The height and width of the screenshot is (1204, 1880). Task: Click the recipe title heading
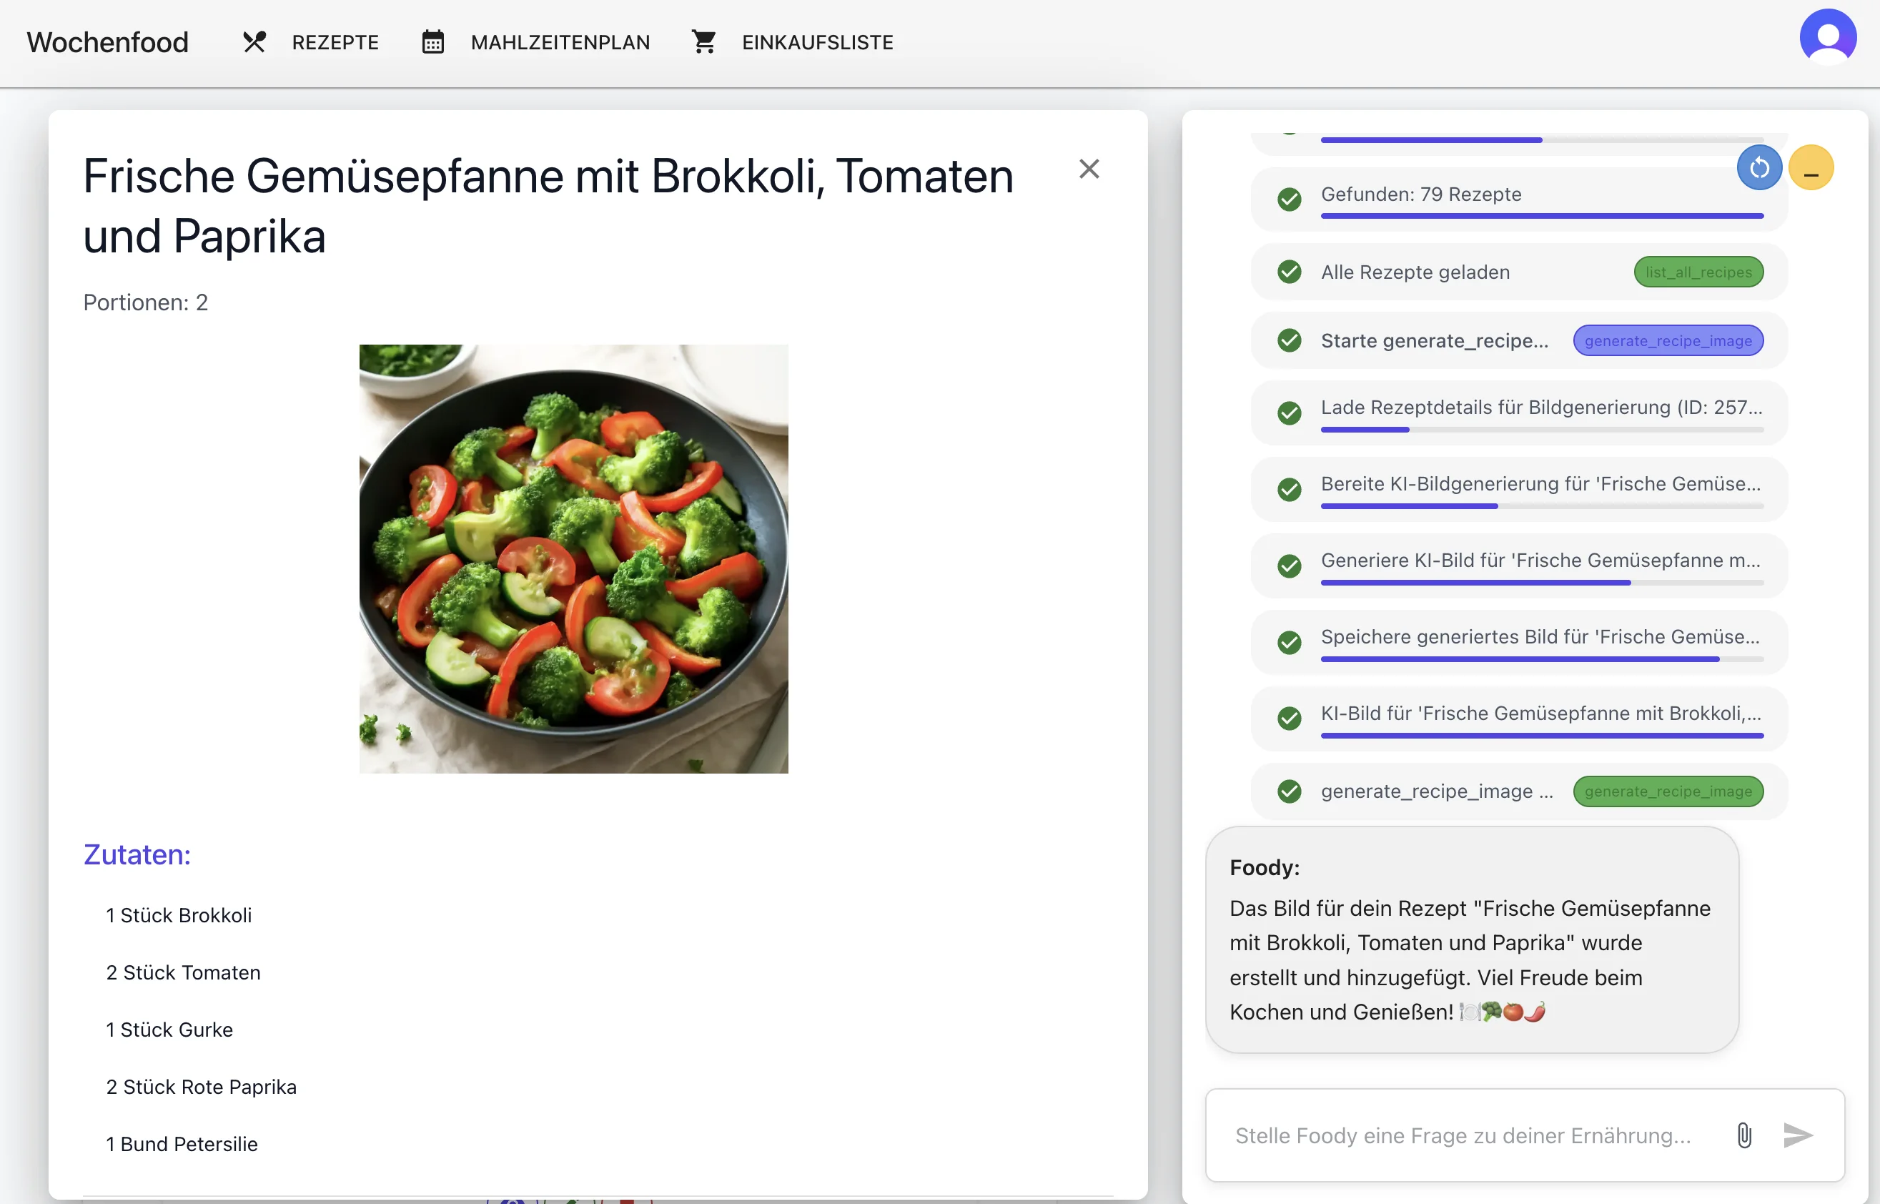tap(548, 206)
